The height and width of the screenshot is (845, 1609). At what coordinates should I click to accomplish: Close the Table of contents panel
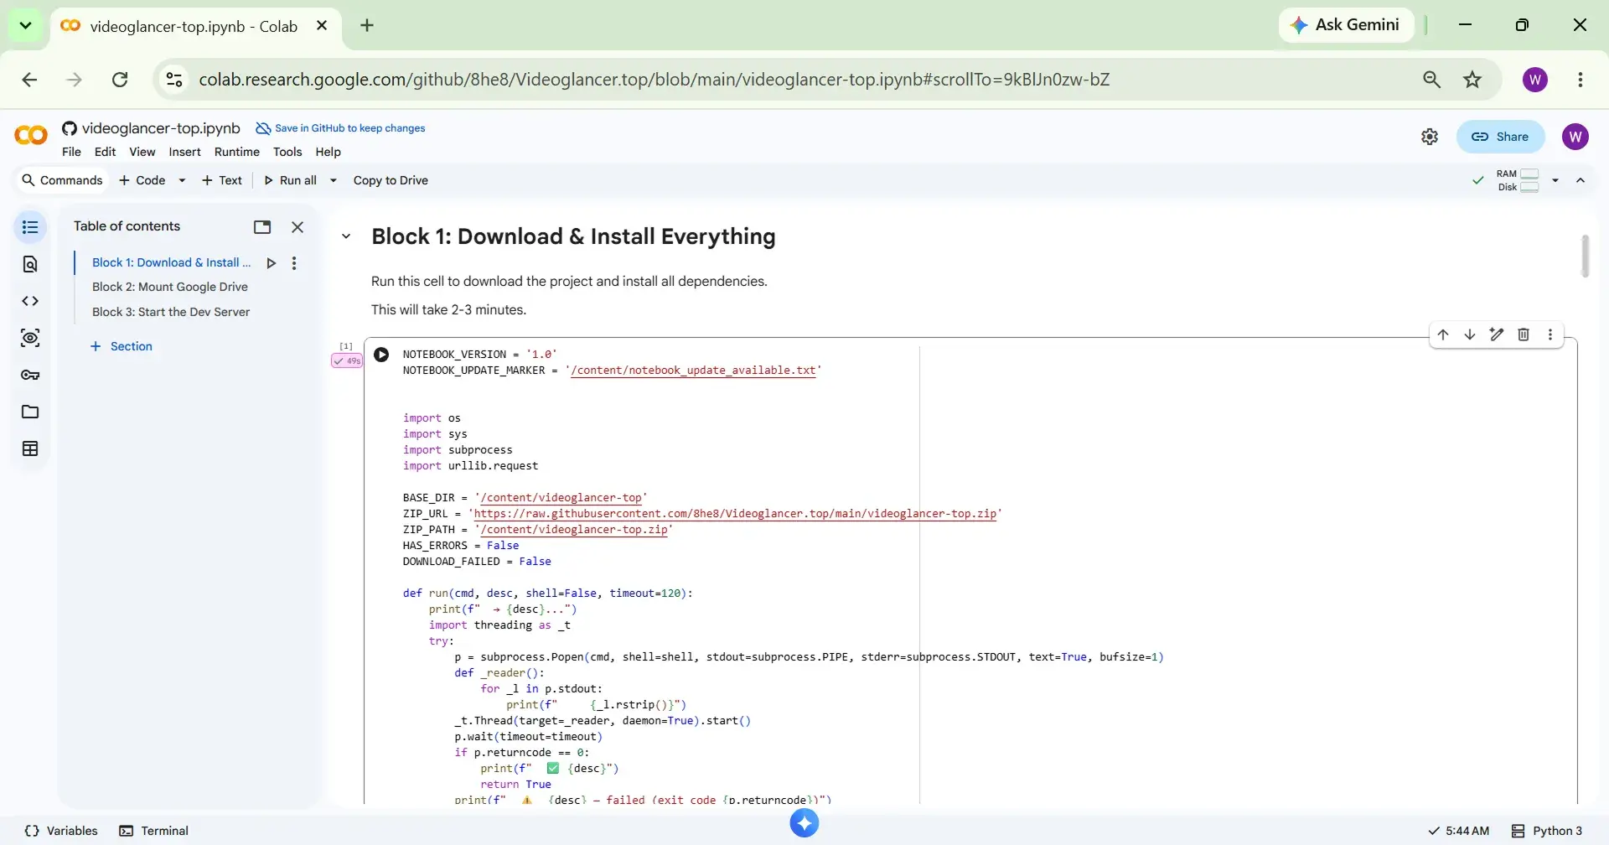click(x=297, y=227)
